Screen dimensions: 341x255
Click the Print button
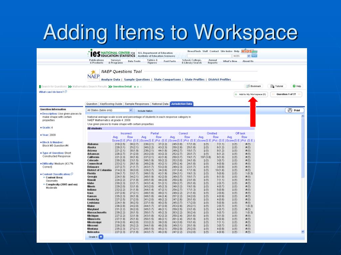[x=294, y=110]
